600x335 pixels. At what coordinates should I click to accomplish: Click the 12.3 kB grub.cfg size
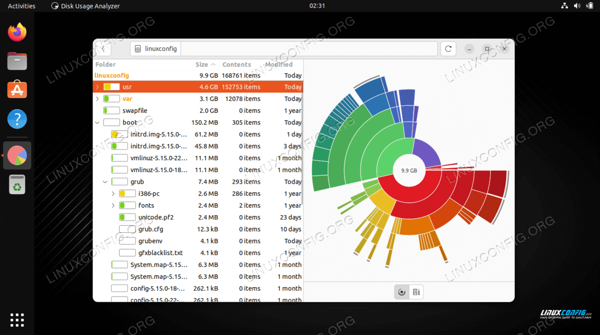(206, 229)
